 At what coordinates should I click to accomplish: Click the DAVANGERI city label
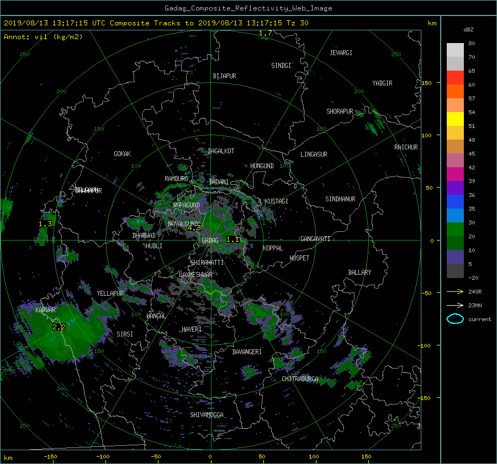(x=247, y=352)
